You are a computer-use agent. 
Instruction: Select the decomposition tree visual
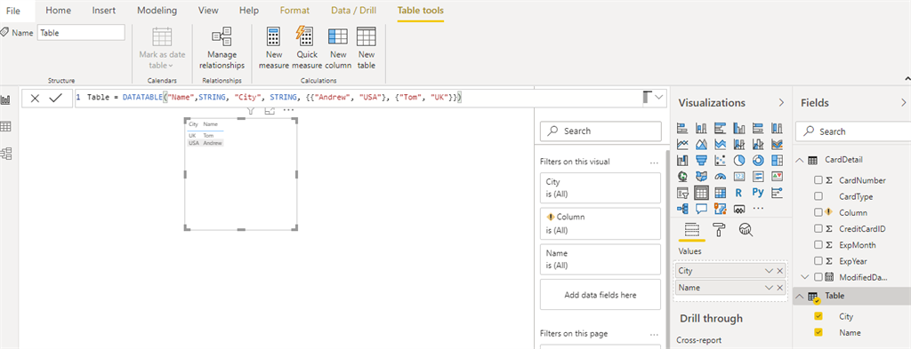click(682, 208)
